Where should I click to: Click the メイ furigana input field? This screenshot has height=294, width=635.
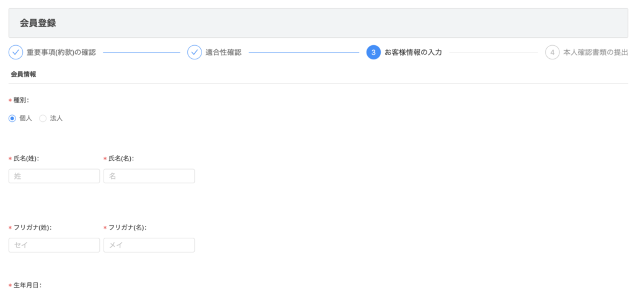coord(149,246)
